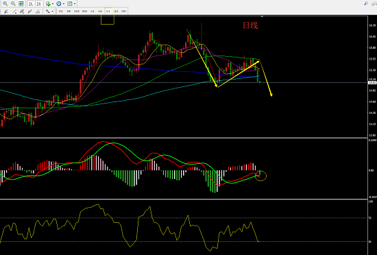The width and height of the screenshot is (377, 255).
Task: Switch chart to M5 timeframe
Action: click(x=69, y=11)
